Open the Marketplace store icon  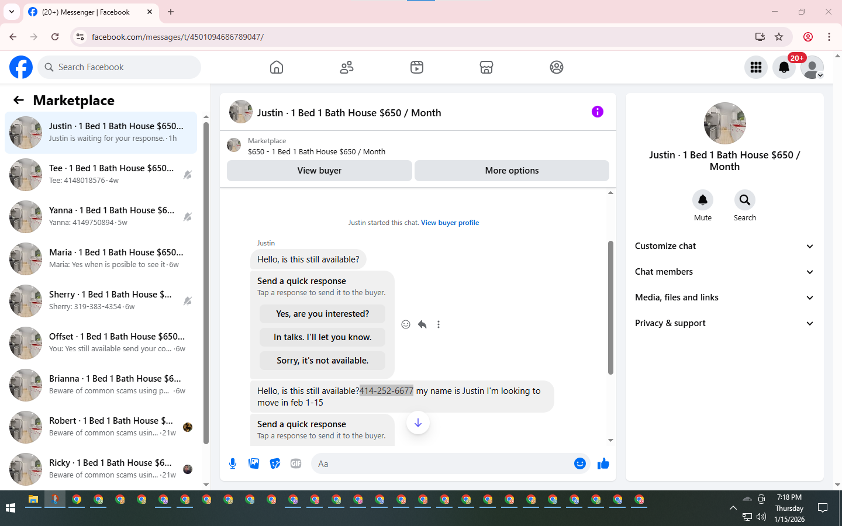[486, 67]
